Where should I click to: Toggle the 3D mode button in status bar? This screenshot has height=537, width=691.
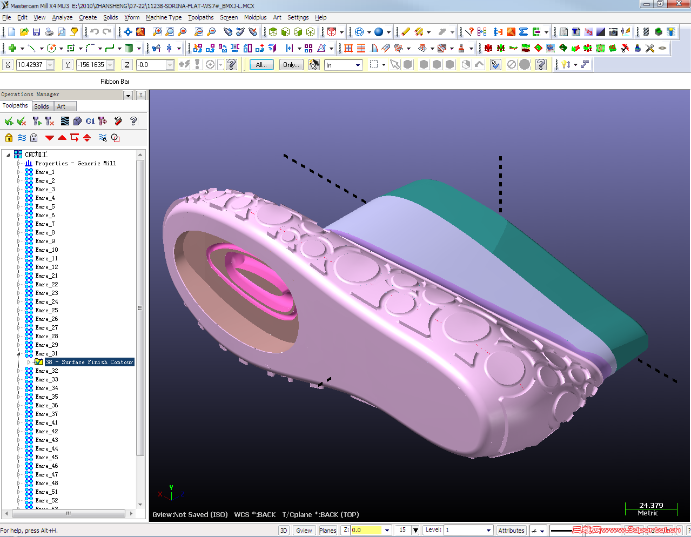click(284, 531)
